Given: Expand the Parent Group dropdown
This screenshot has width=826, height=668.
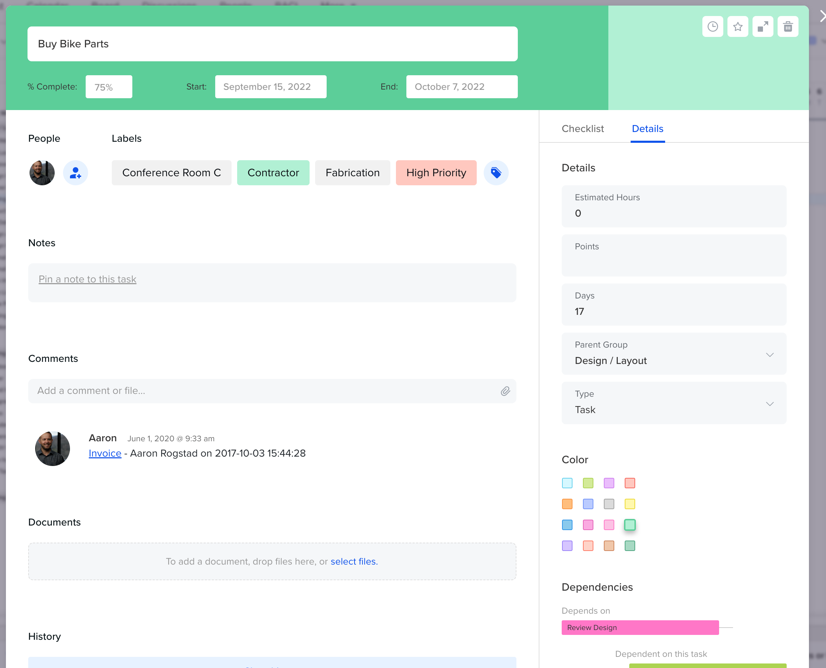Looking at the screenshot, I should 770,355.
